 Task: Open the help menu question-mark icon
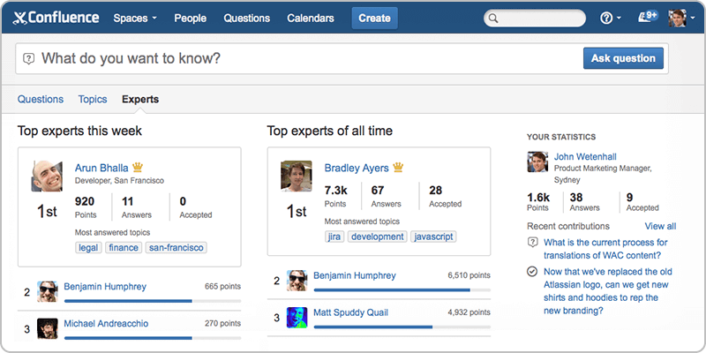coord(610,18)
